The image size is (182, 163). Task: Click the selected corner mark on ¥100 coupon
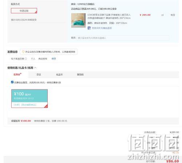pos(46,106)
